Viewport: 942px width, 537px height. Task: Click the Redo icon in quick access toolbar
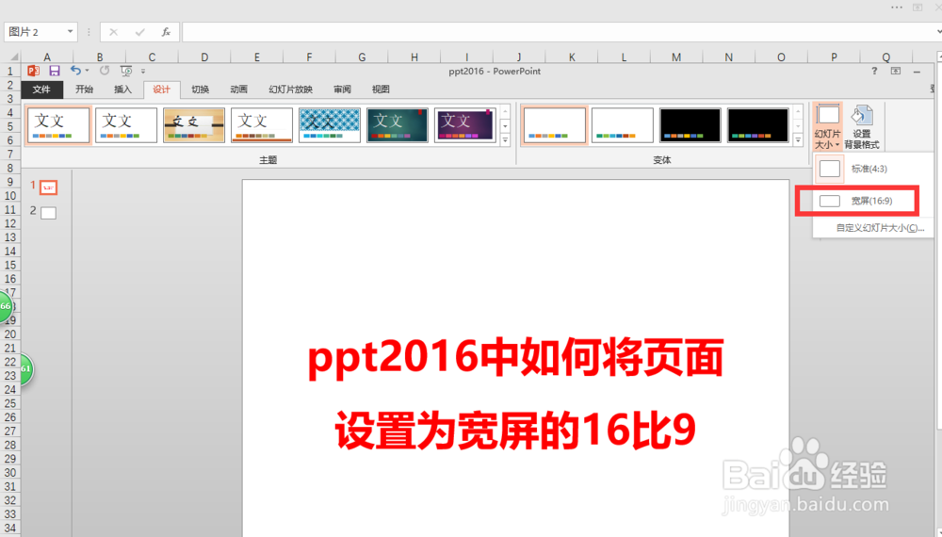(x=105, y=71)
